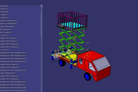138x92 pixels.
Task: Click the truck's grey windshield
Action: click(102, 64)
